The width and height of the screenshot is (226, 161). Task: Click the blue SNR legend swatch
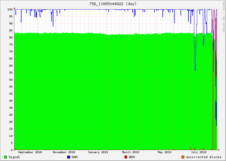point(69,157)
